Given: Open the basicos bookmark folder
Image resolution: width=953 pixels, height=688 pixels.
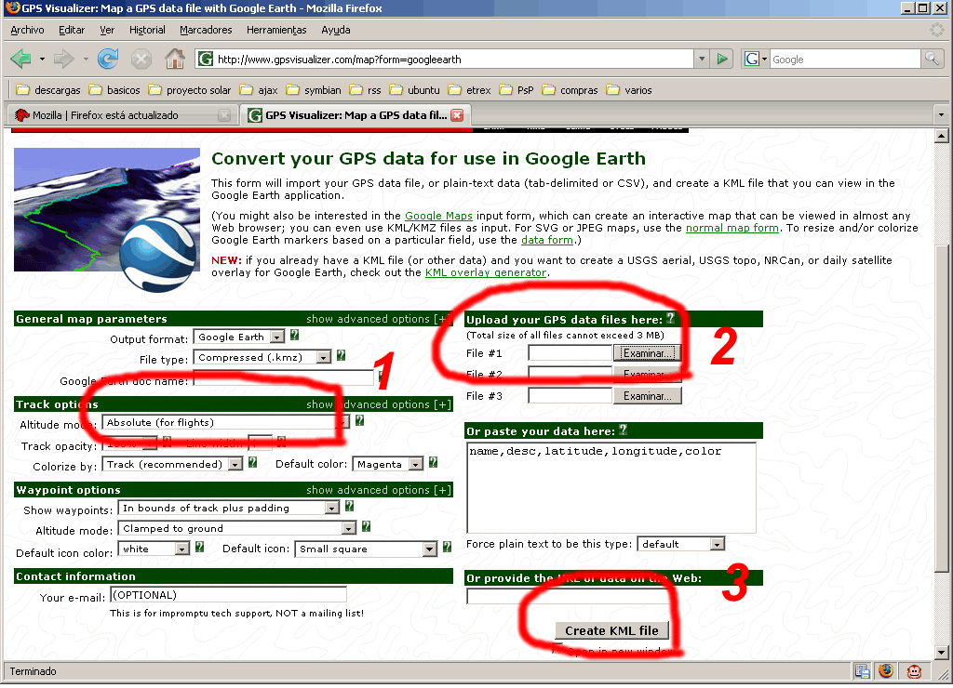Looking at the screenshot, I should tap(114, 90).
